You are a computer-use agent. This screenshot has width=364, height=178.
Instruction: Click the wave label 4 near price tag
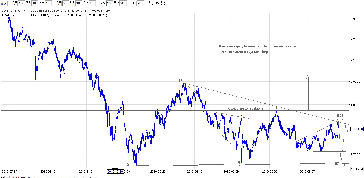tap(345, 127)
